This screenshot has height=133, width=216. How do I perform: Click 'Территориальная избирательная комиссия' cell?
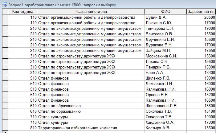click(x=91, y=128)
